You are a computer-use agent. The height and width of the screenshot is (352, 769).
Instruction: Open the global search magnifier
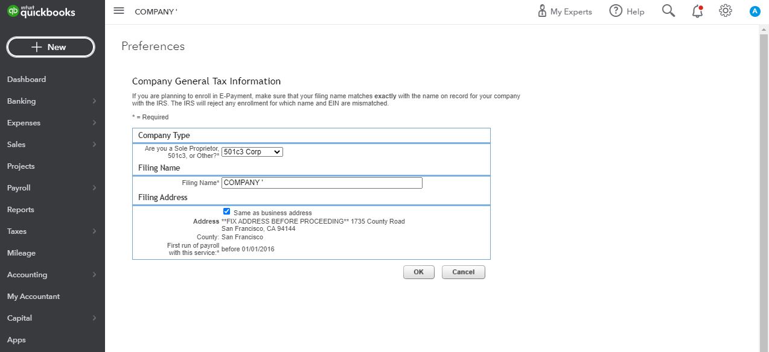pos(668,10)
